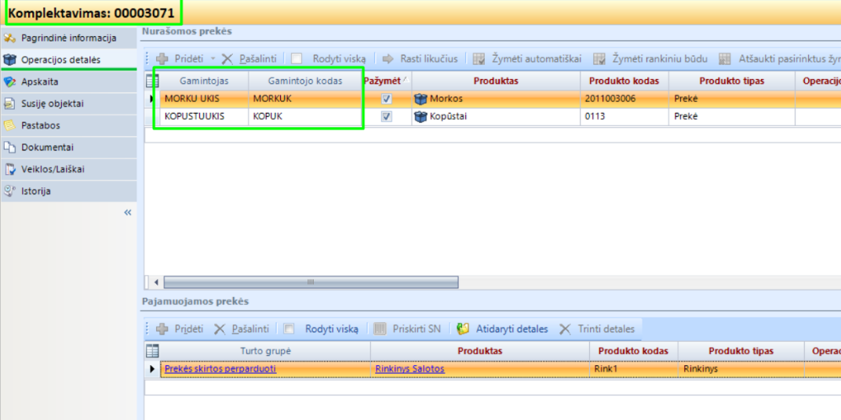Image resolution: width=841 pixels, height=420 pixels.
Task: Click the horizontal scrollbar thumb of upper table
Action: 311,282
